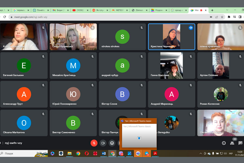
Task: Open Microsoft Word from the taskbar
Action: pos(104,153)
